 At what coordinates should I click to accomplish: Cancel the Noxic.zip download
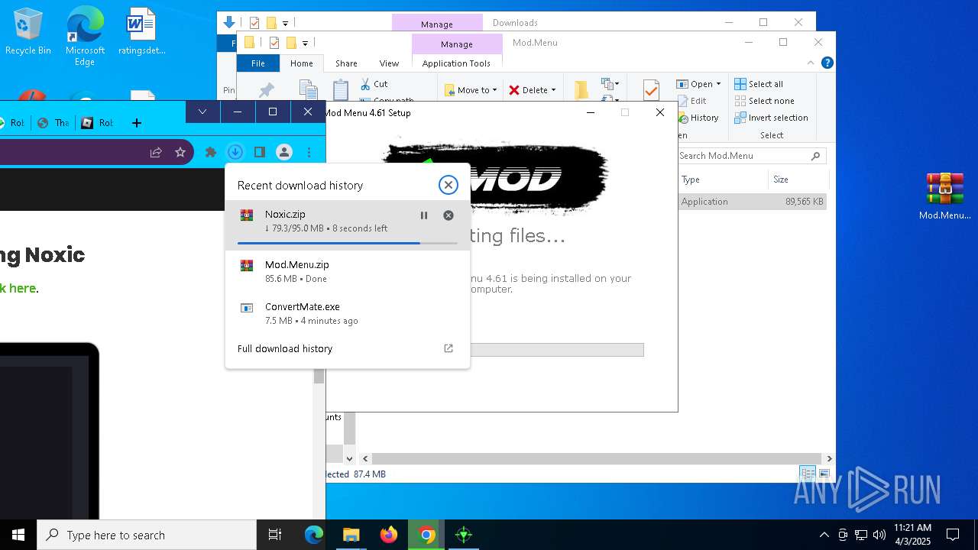click(449, 215)
